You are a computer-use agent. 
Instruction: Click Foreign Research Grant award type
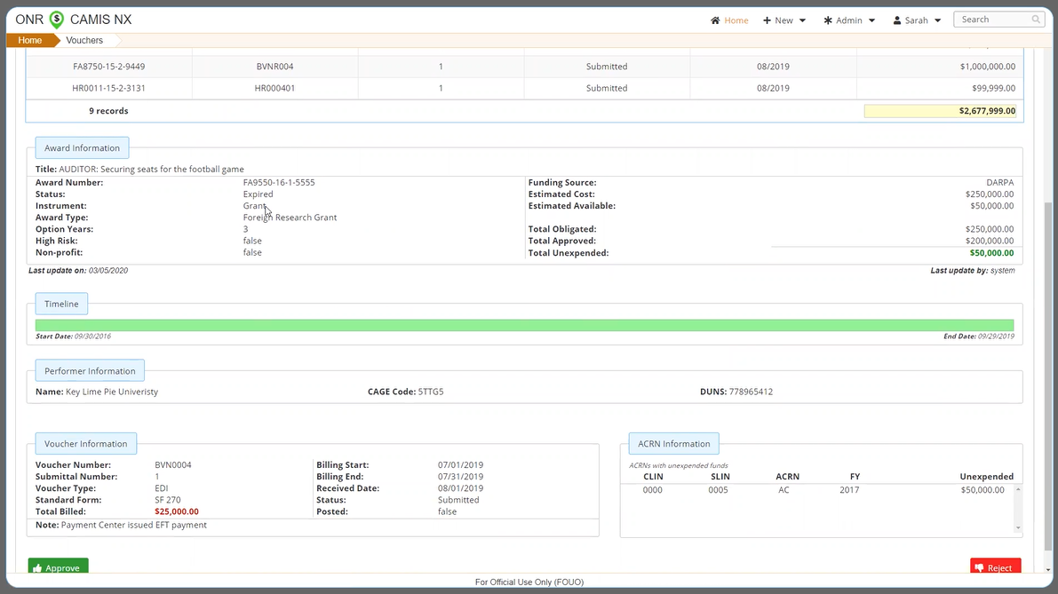click(290, 218)
